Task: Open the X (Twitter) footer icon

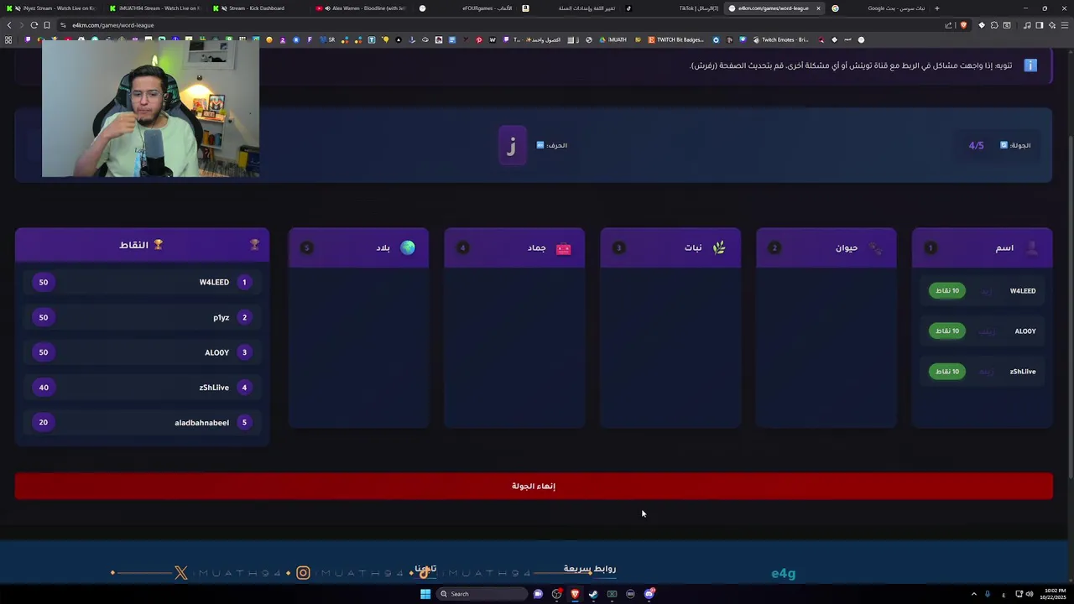Action: (181, 573)
